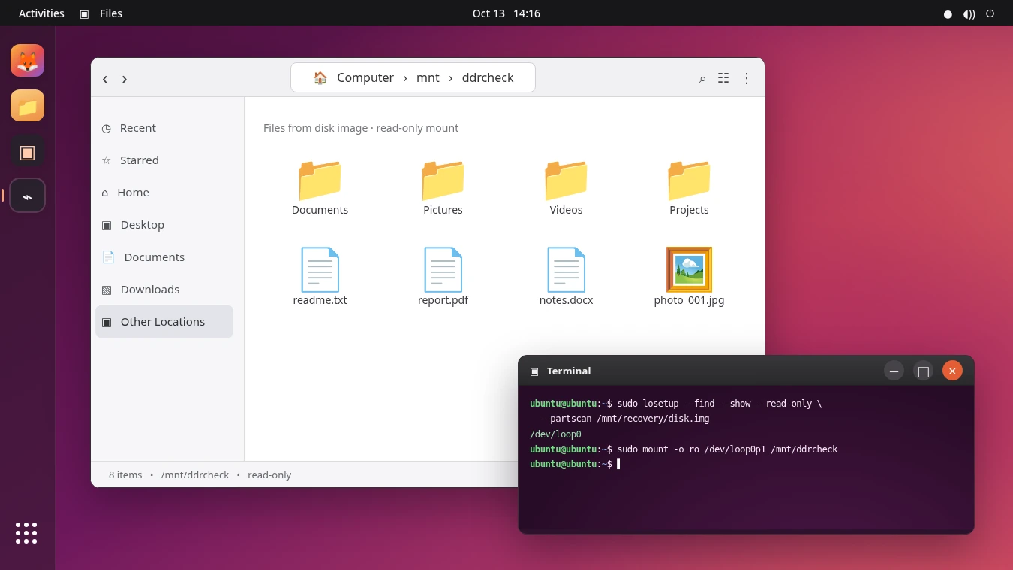Select the photo_001.jpg image thumbnail
Viewport: 1013px width, 570px height.
point(689,270)
